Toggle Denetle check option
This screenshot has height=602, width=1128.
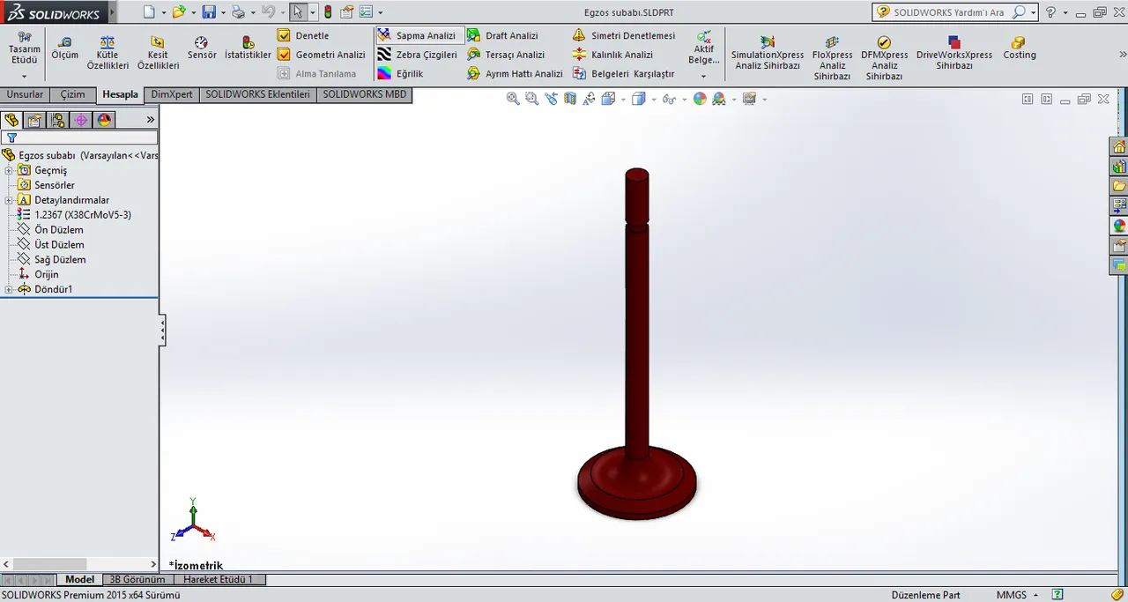[303, 35]
